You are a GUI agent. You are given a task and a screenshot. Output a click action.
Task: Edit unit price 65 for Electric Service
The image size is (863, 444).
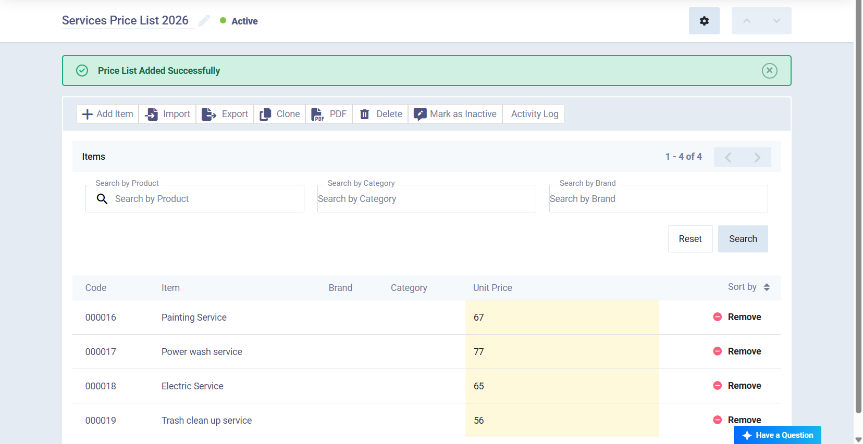tap(562, 386)
